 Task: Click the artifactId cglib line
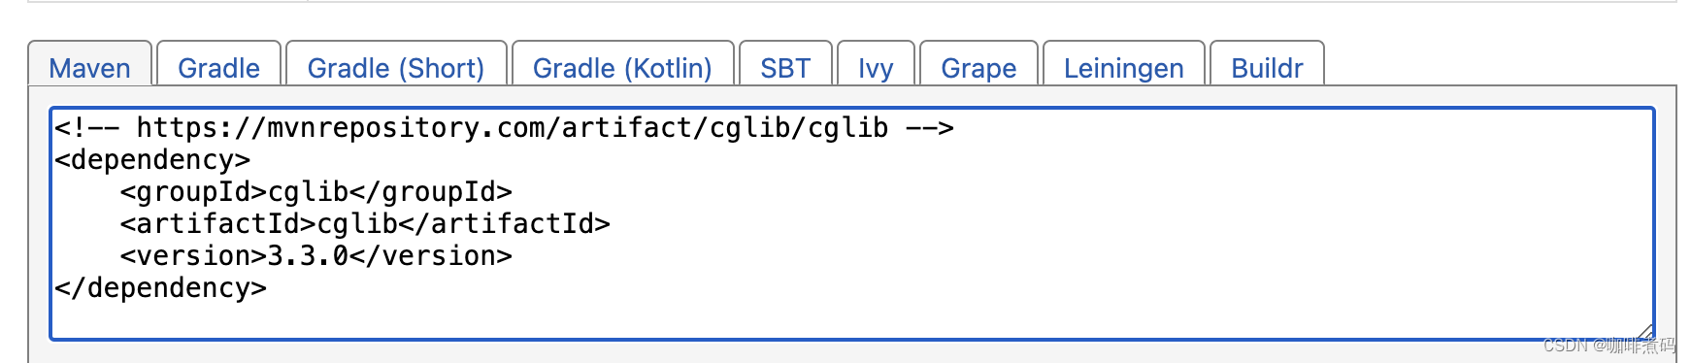(365, 223)
